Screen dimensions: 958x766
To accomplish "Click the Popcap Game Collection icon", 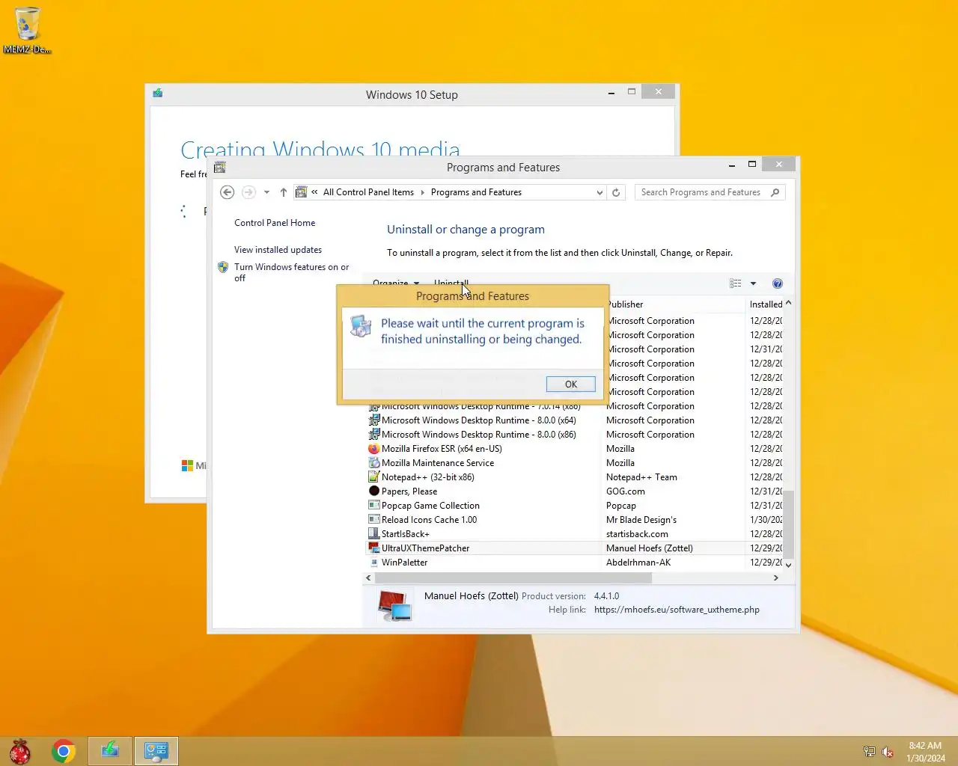I will [374, 506].
